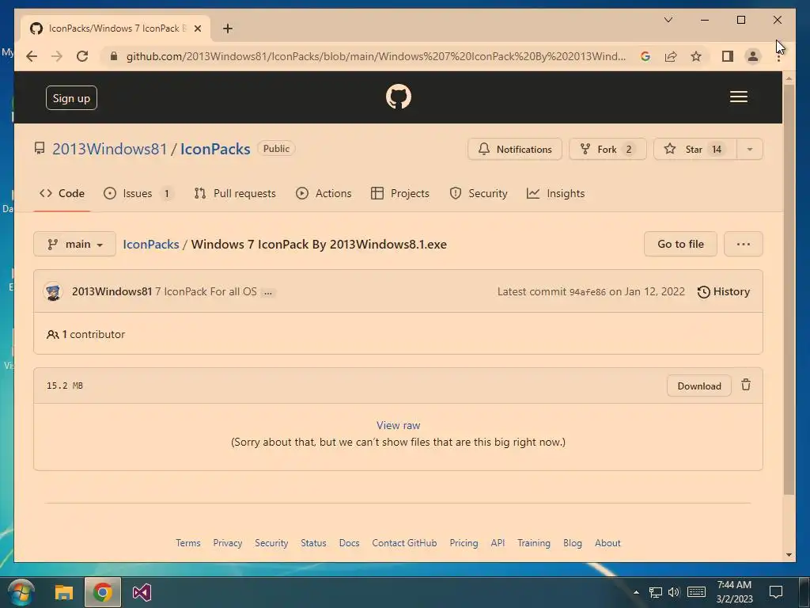Open the Projects tab

click(400, 193)
